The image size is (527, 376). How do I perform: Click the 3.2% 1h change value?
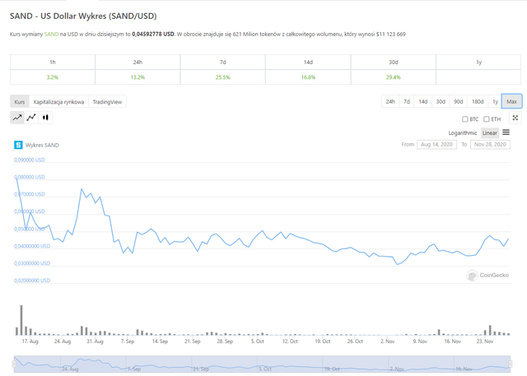(53, 77)
